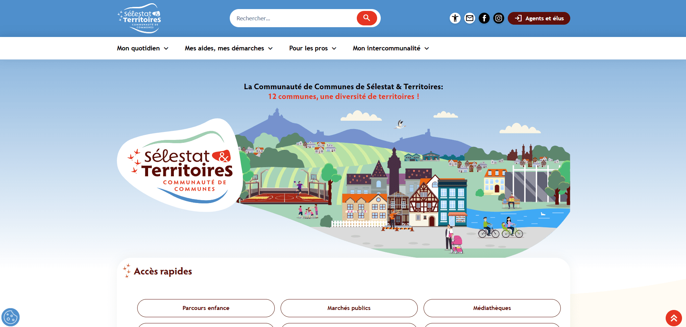Go to Marchés publics
This screenshot has width=686, height=327.
[349, 308]
